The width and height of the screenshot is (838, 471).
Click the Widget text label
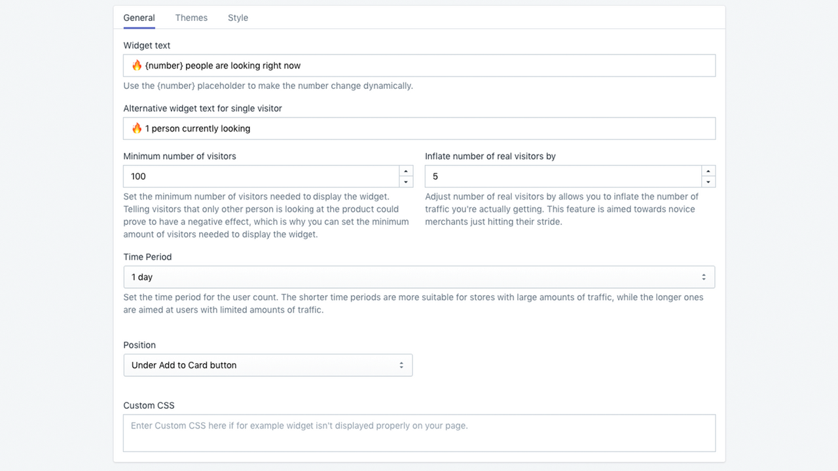(x=147, y=45)
